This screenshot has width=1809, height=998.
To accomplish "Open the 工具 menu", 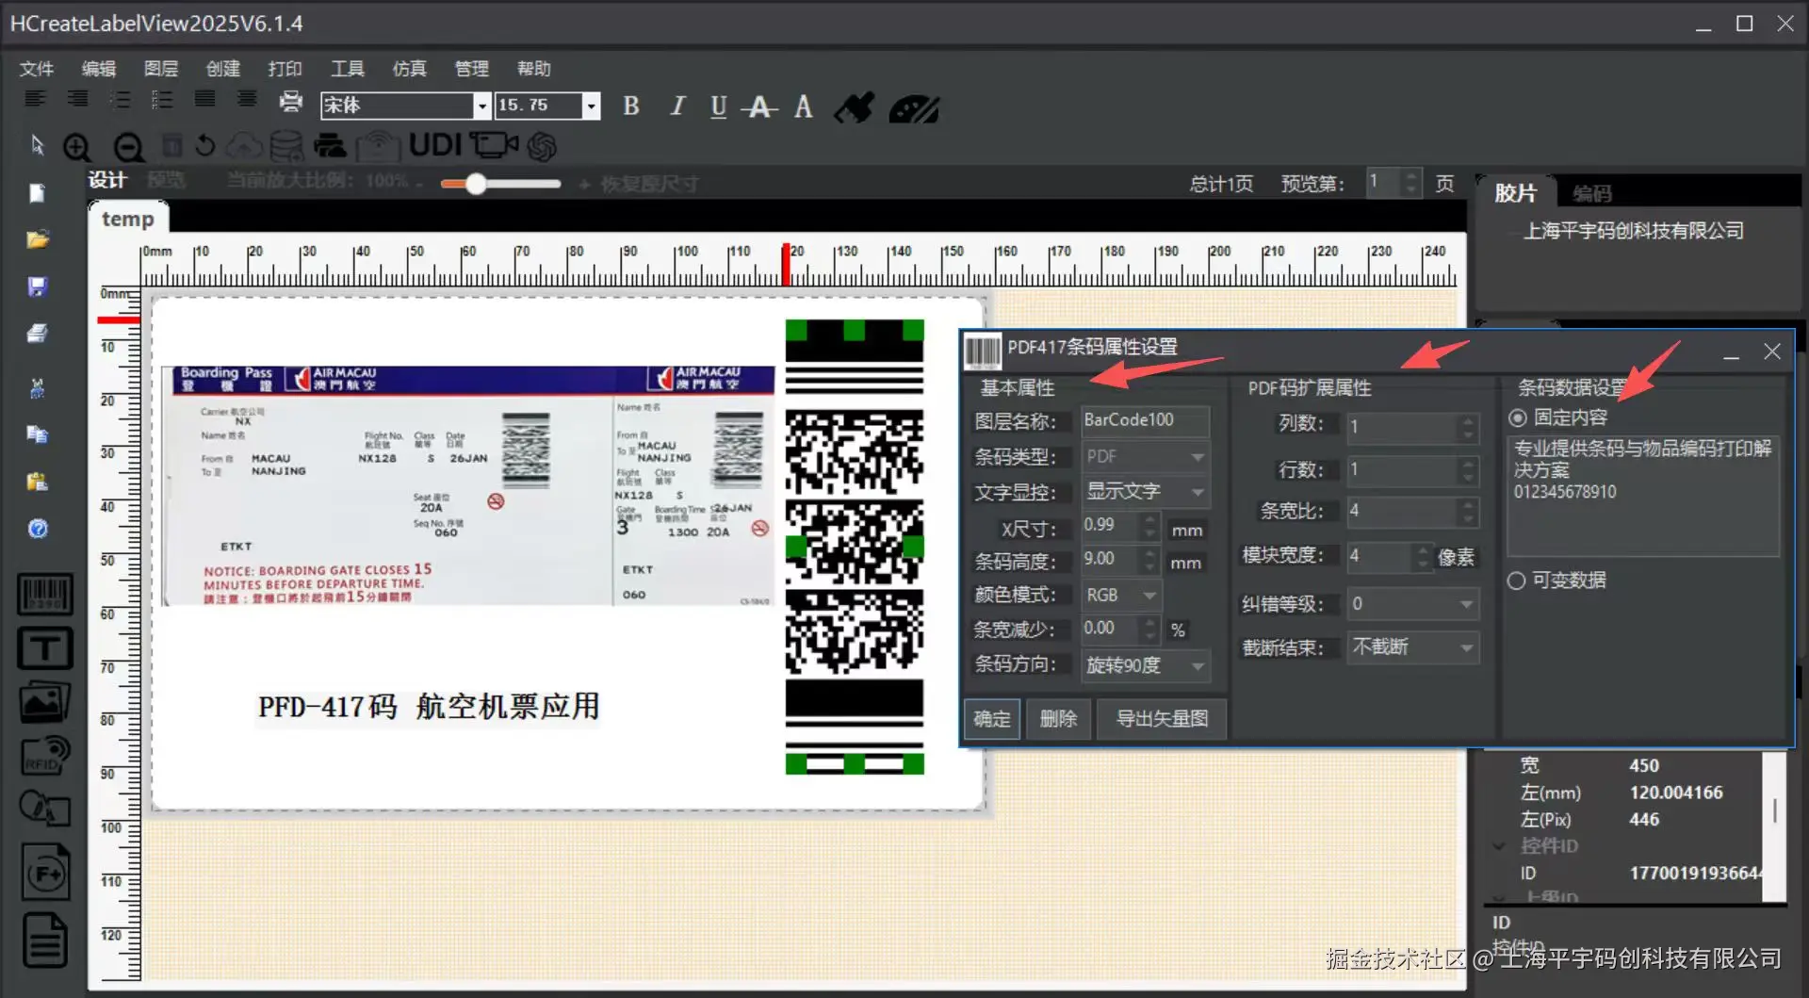I will pos(348,69).
